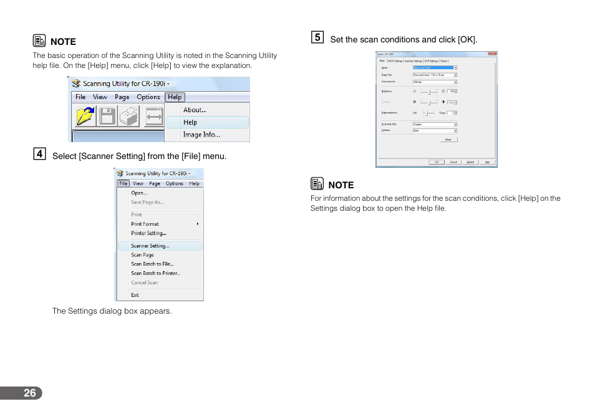
Task: Click Cancel in the Settings dialog
Action: tap(453, 162)
